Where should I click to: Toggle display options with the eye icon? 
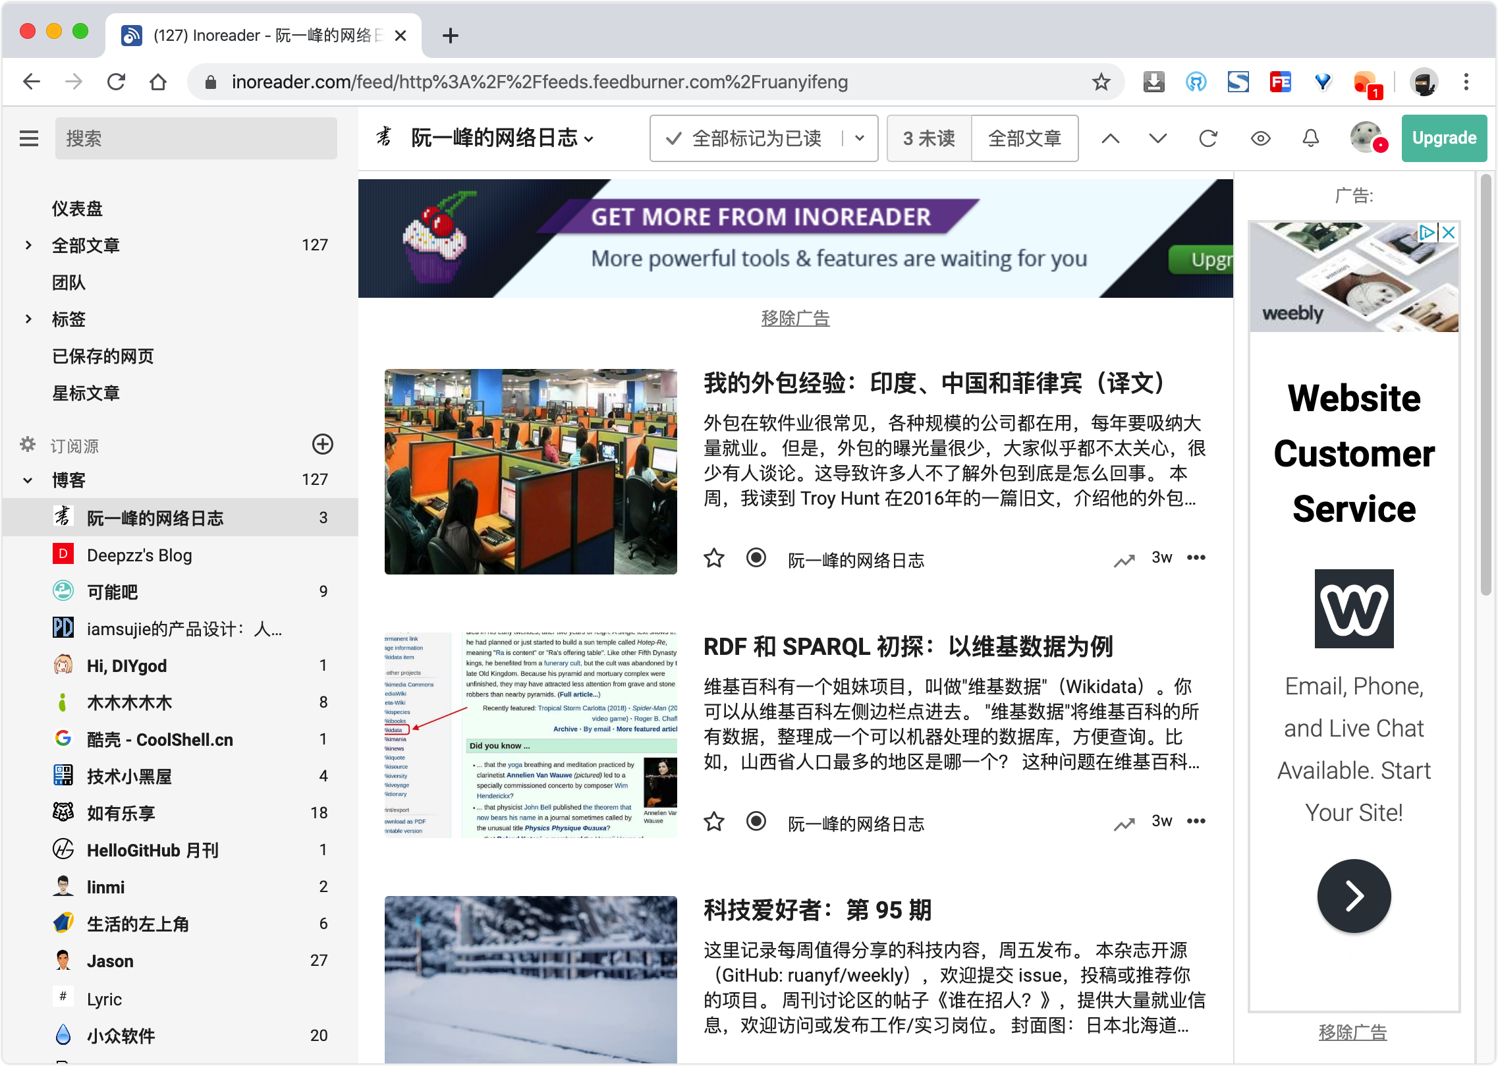[x=1260, y=138]
